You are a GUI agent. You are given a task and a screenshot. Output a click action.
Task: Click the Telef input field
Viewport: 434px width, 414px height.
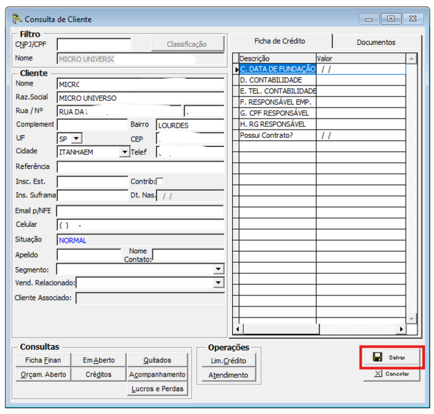pyautogui.click(x=190, y=152)
